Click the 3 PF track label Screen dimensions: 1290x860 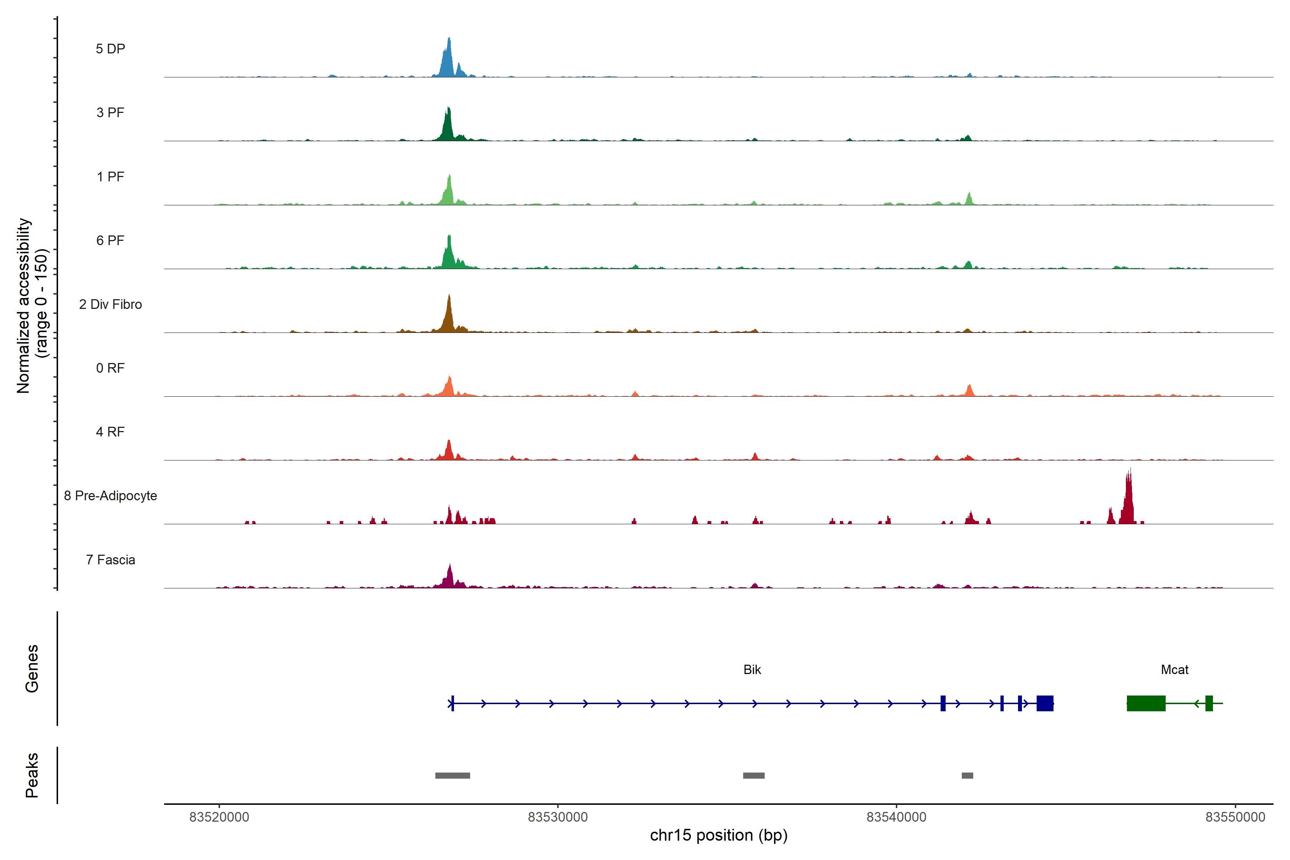110,113
